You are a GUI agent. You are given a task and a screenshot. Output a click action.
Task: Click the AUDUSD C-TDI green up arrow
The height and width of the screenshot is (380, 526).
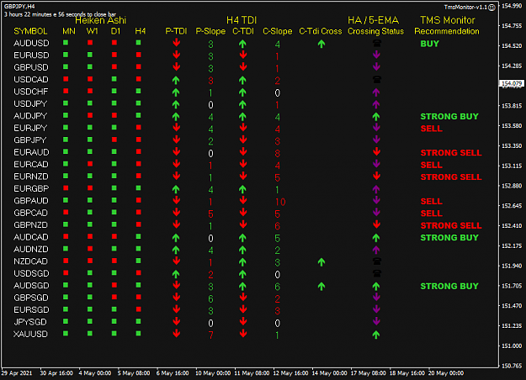click(x=242, y=44)
